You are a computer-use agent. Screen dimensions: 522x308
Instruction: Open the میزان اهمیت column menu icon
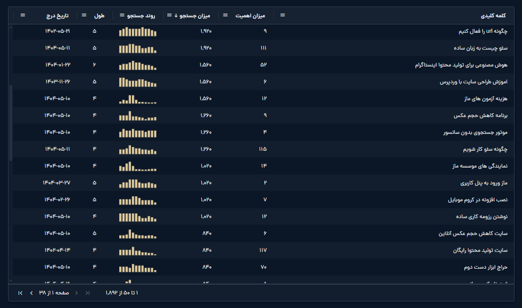pyautogui.click(x=225, y=15)
